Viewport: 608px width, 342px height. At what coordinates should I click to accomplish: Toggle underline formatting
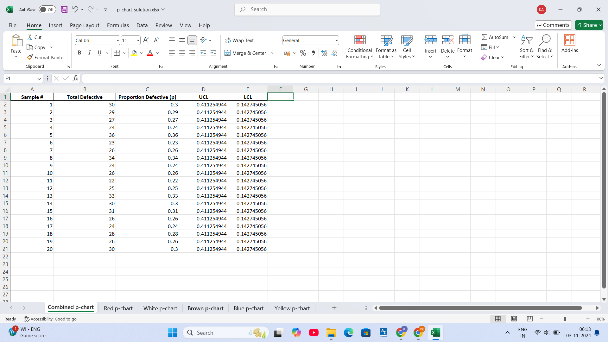point(99,53)
